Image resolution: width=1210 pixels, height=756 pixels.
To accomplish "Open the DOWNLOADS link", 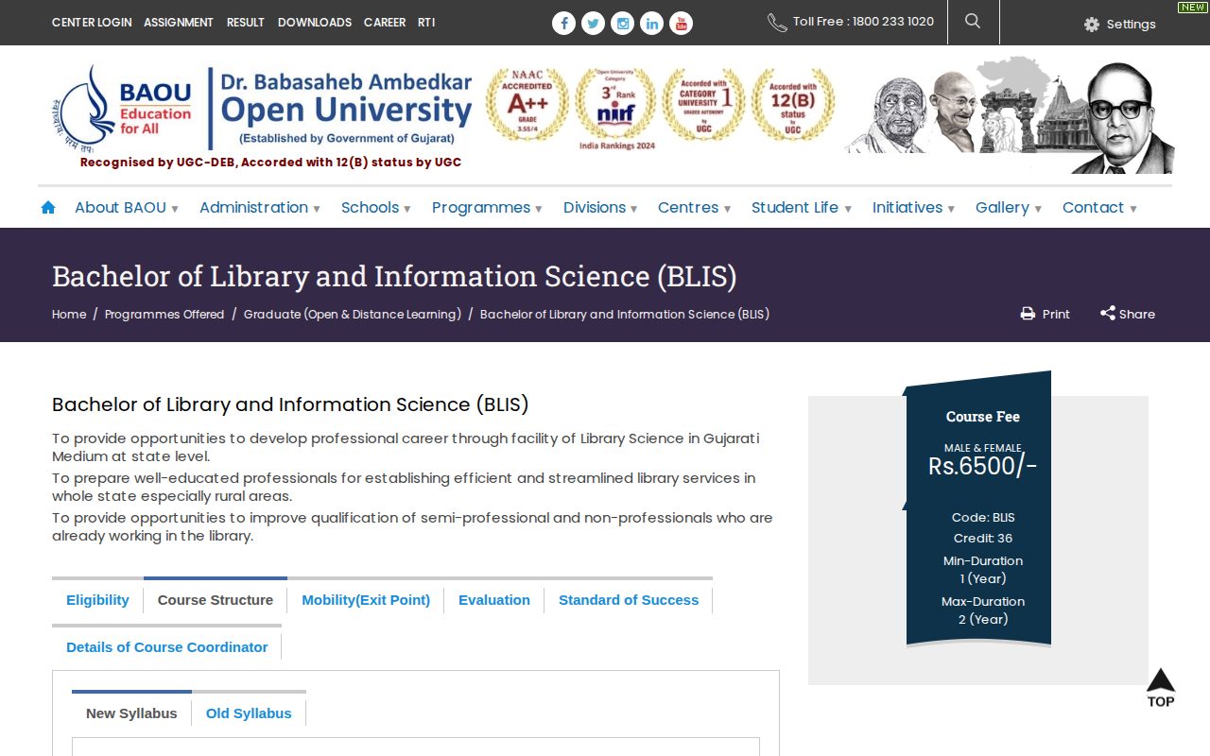I will 315,23.
